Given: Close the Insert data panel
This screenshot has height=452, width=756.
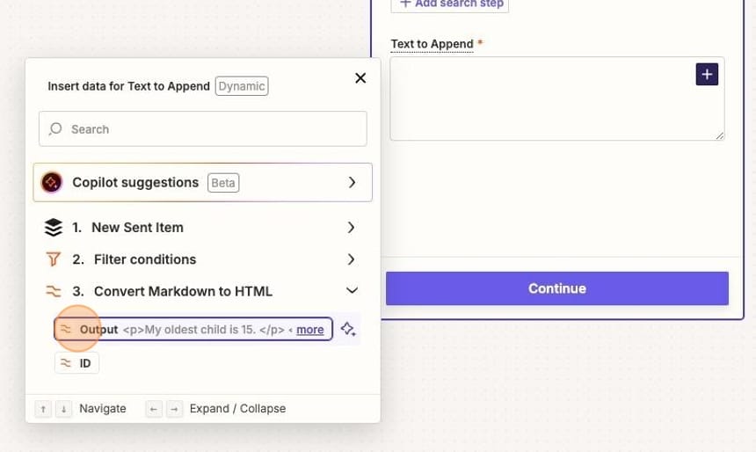Looking at the screenshot, I should tap(360, 78).
